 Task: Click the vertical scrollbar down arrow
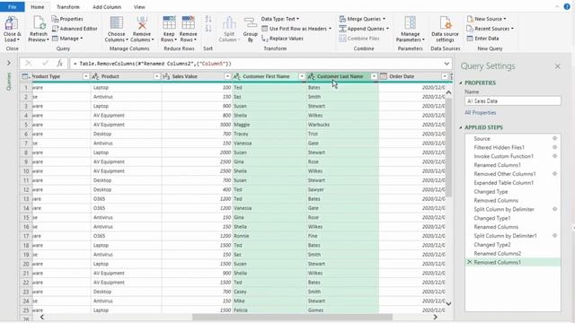[x=448, y=303]
